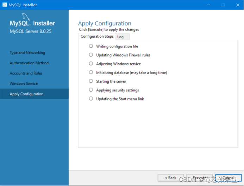Select the Adjusting Windows service step circle
Viewport: 244px width, 186px height.
click(x=91, y=64)
